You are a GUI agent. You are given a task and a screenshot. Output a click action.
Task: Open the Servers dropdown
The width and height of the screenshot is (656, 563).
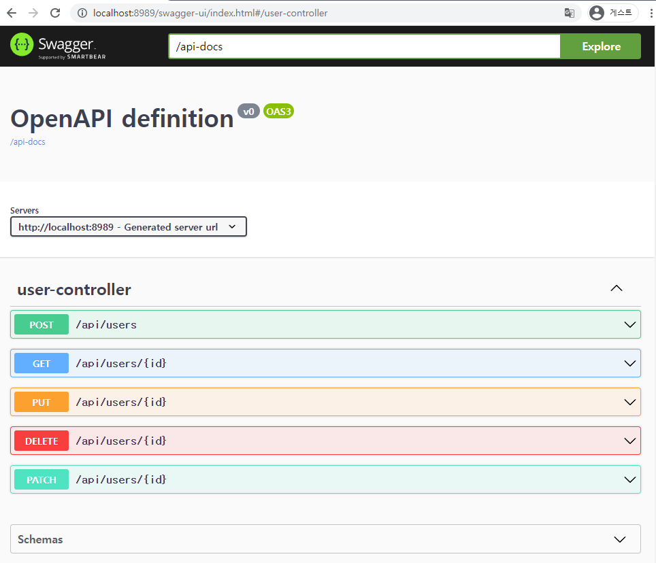tap(128, 226)
